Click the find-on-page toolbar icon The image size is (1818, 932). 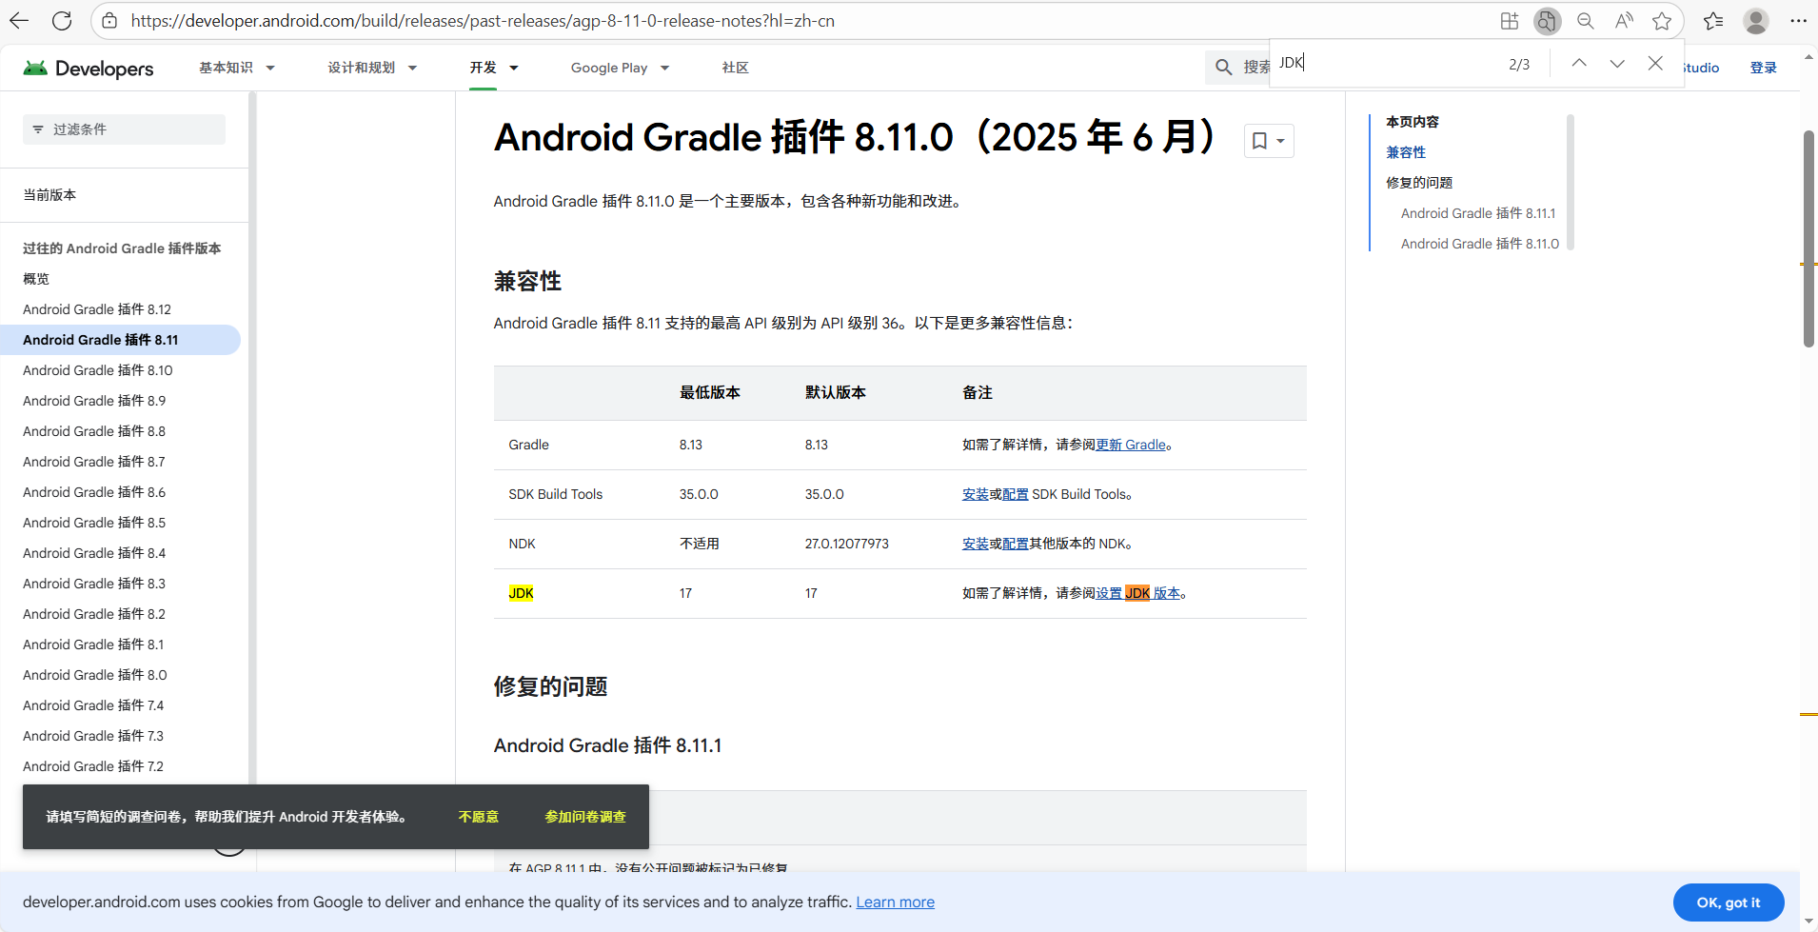point(1548,21)
